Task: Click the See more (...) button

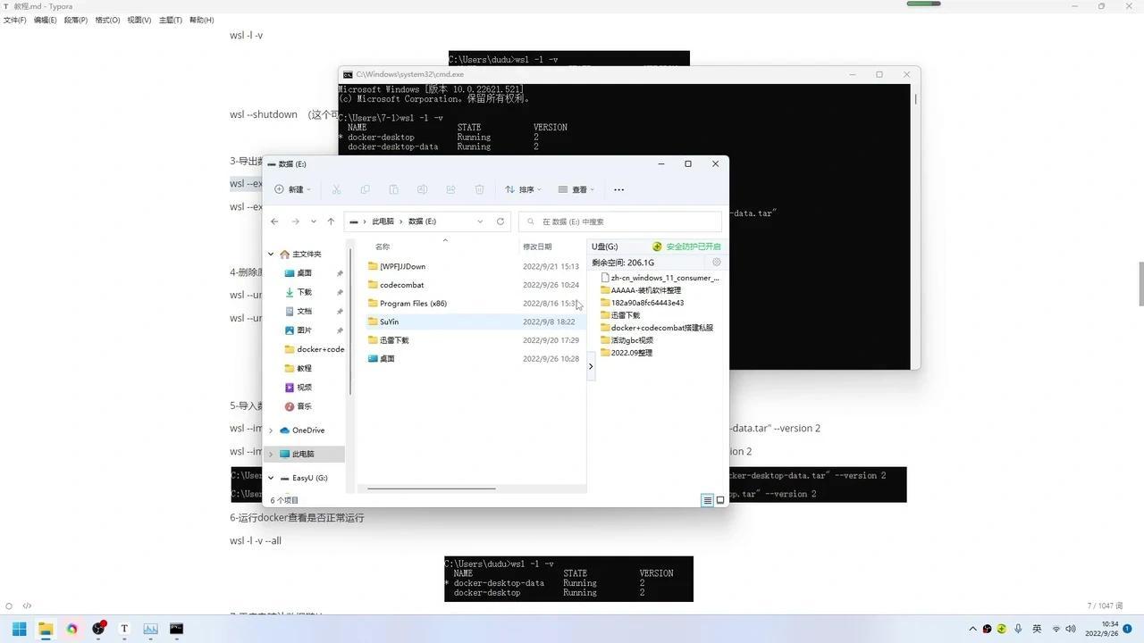Action: pos(618,189)
